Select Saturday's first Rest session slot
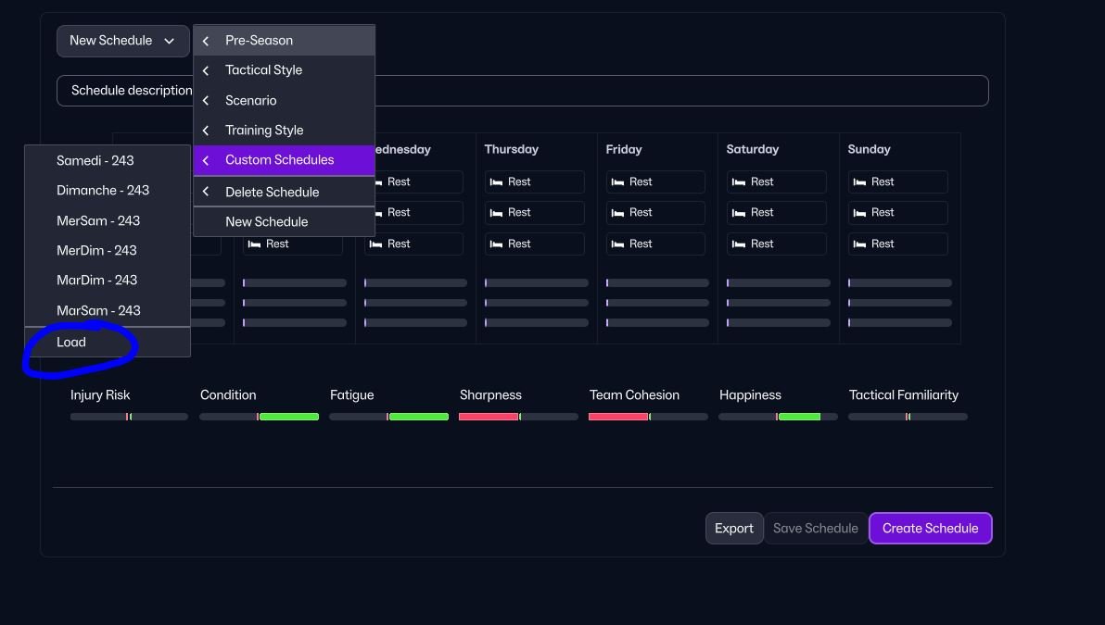1105x625 pixels. 777,181
